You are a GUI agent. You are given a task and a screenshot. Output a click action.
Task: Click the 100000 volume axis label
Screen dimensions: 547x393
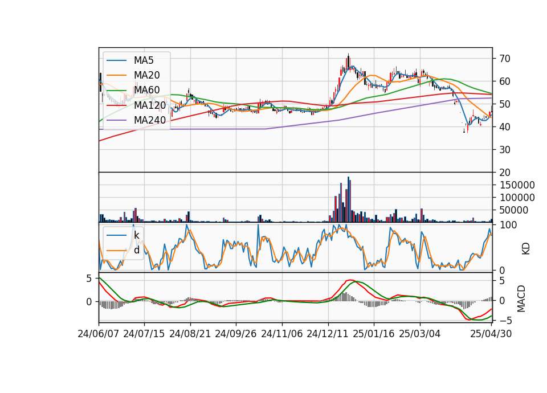tap(517, 198)
